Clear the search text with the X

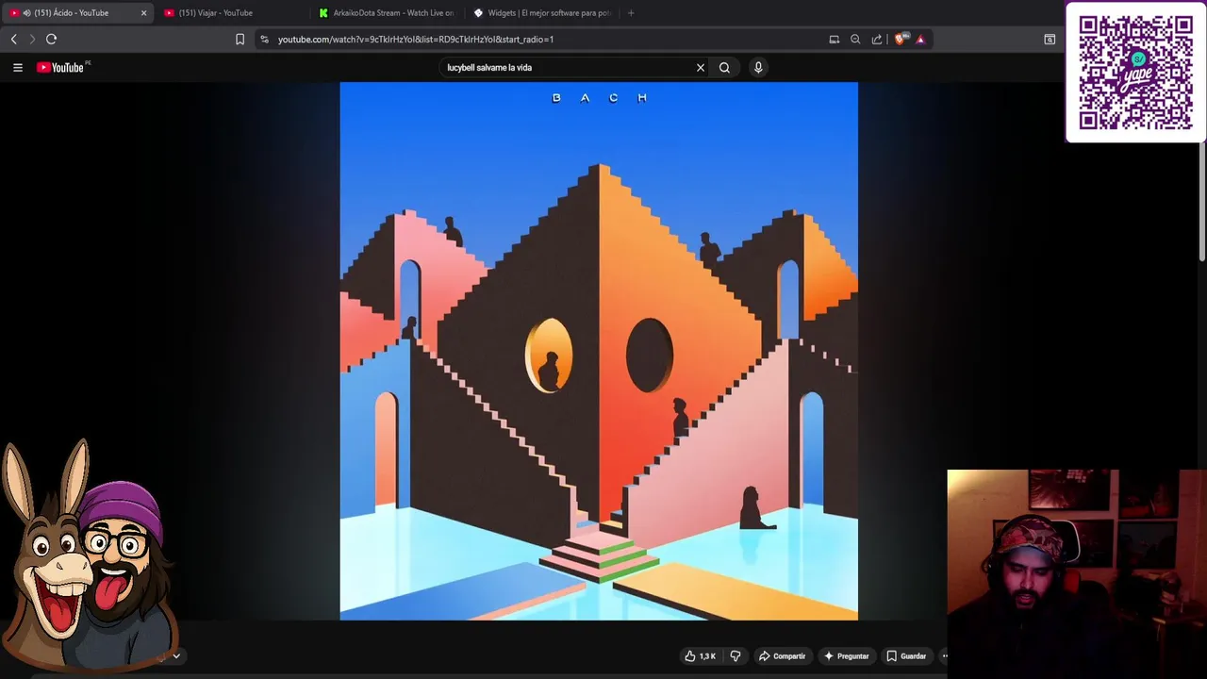[701, 68]
